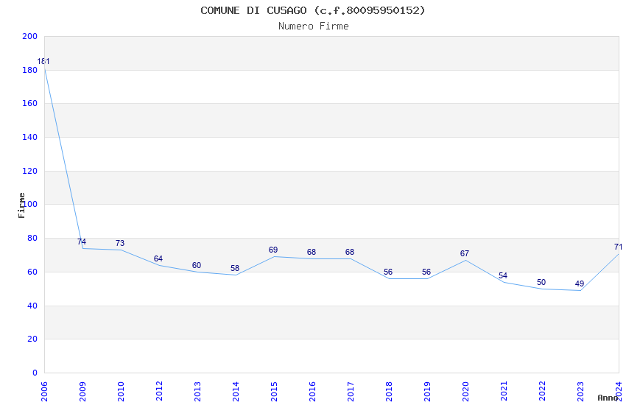Click the x-axis year 2012
626x405 pixels.
(x=159, y=392)
